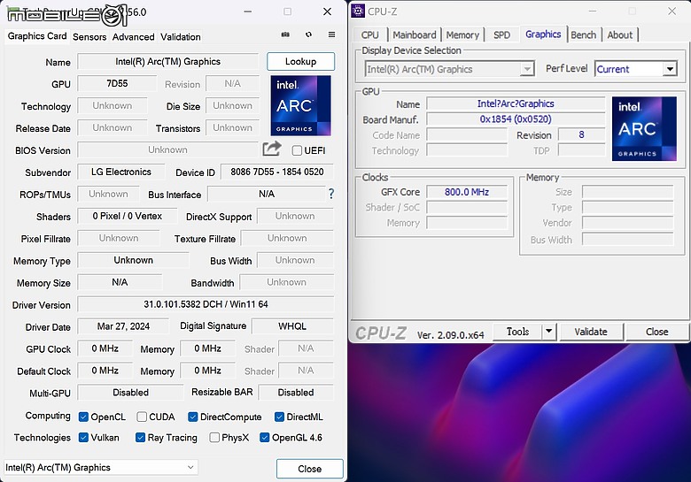Toggle the CUDA checkbox

142,417
